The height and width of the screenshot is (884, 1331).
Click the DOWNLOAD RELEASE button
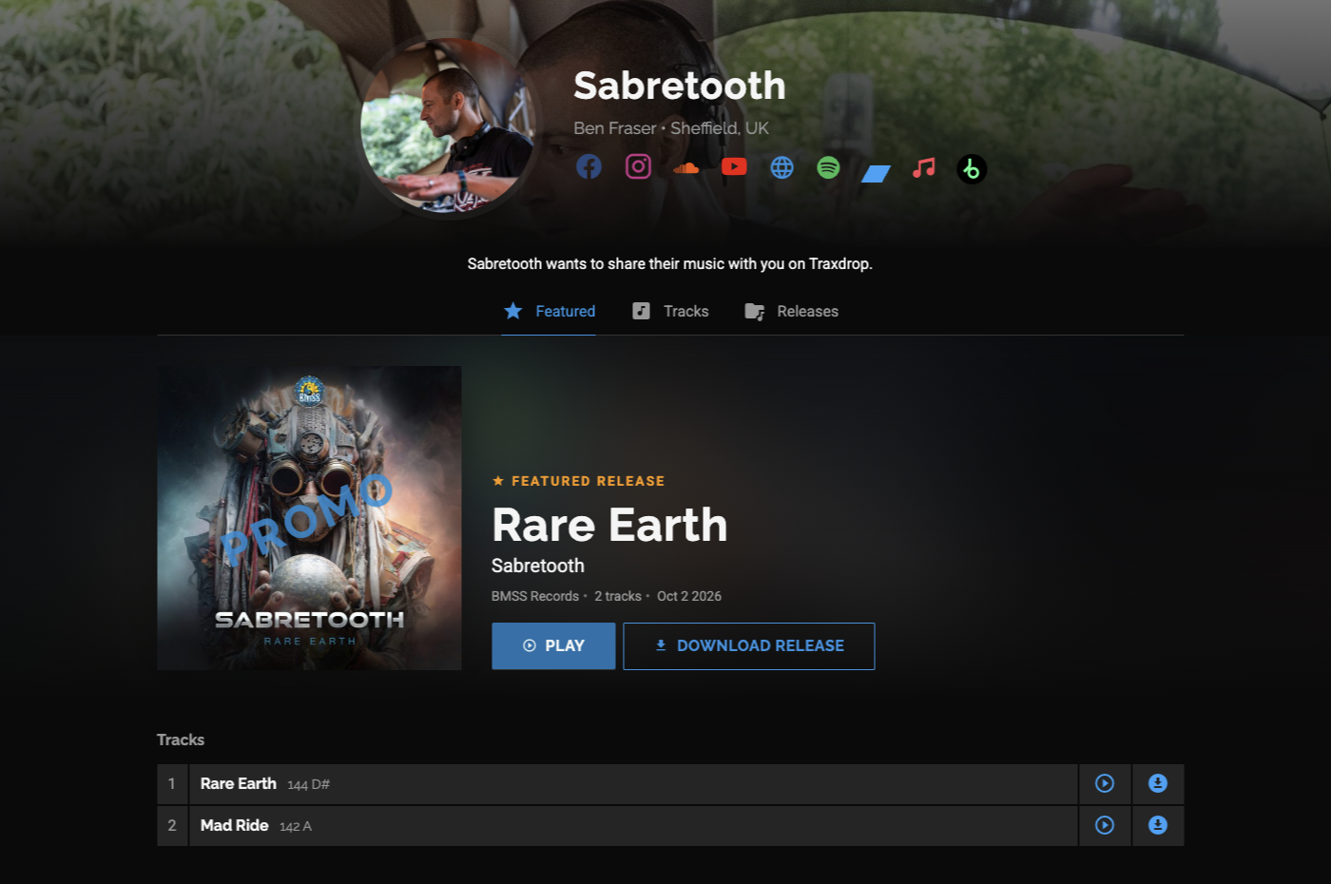[x=749, y=646]
